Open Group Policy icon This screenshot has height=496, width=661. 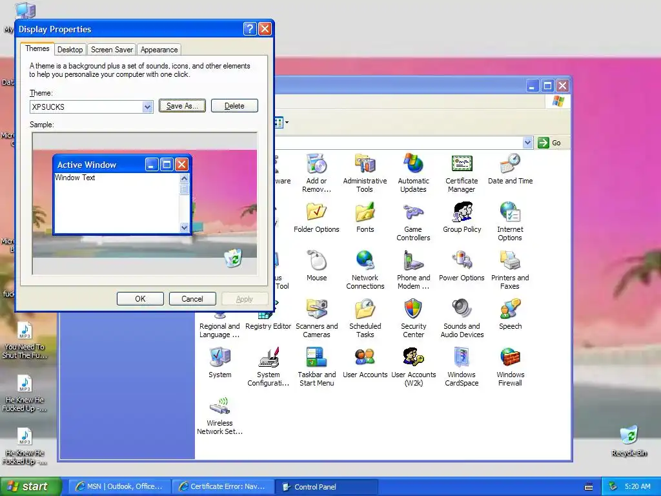462,218
